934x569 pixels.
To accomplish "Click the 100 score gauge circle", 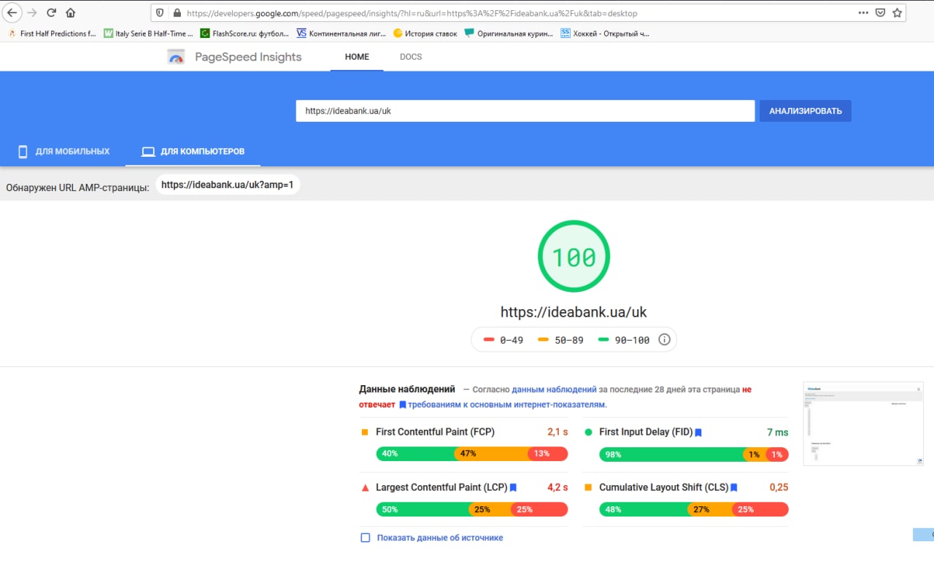I will click(574, 256).
